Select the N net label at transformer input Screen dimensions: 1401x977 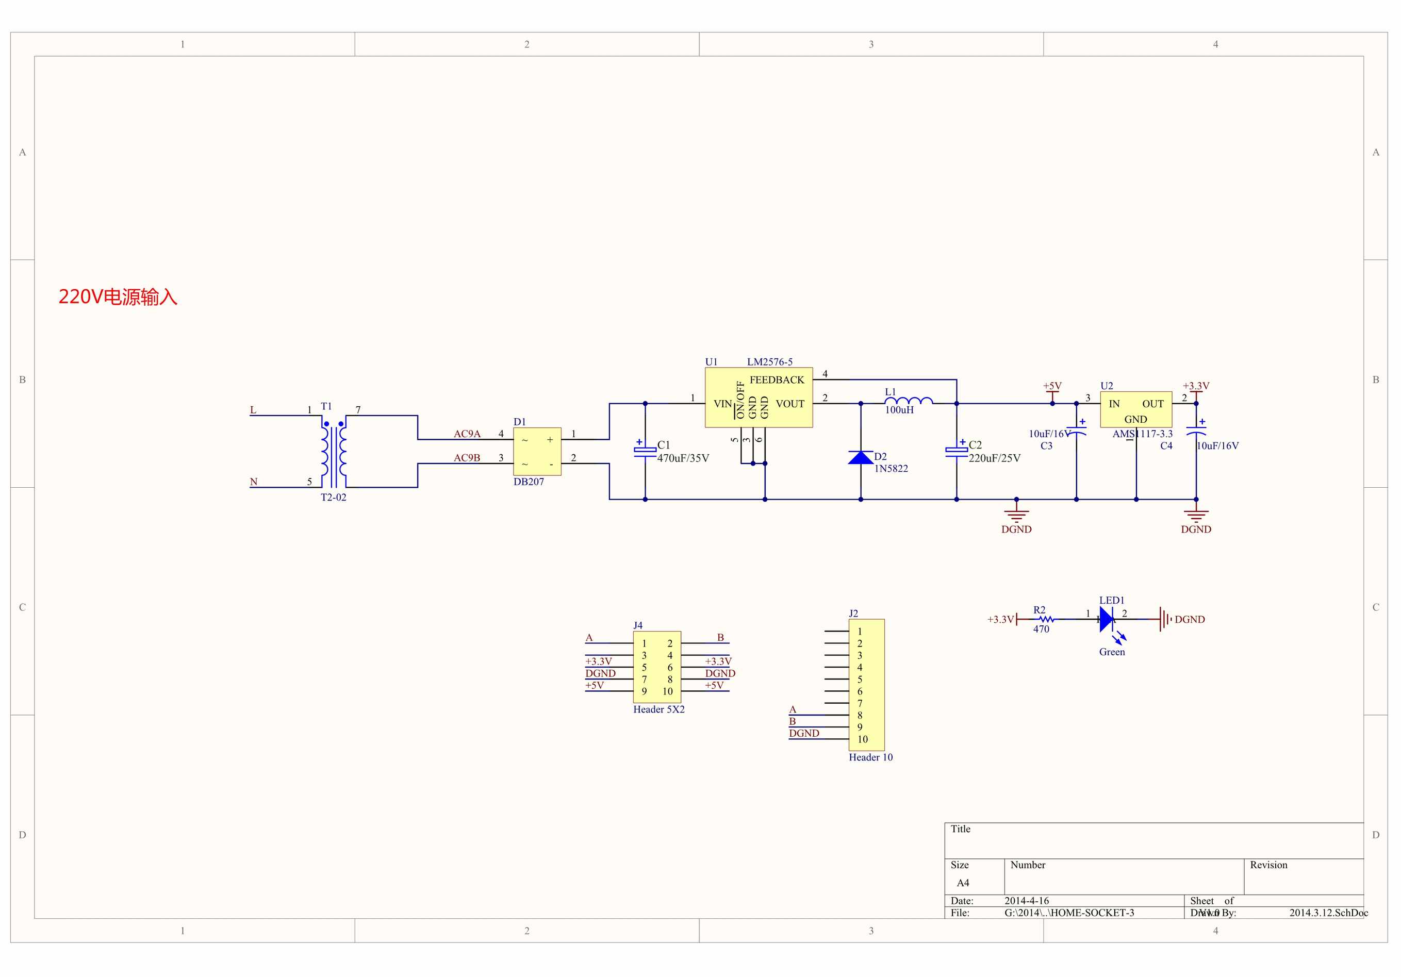(253, 482)
